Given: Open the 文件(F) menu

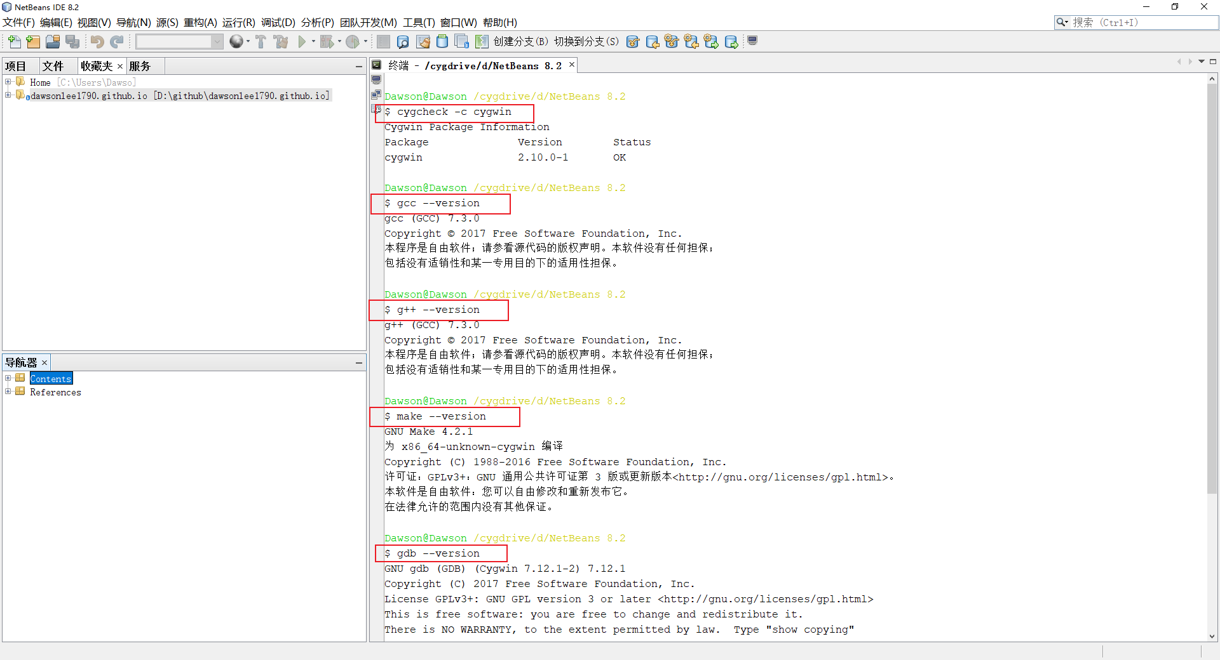Looking at the screenshot, I should coord(18,23).
